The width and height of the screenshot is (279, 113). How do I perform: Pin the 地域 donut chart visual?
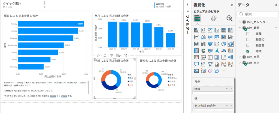pyautogui.click(x=98, y=55)
